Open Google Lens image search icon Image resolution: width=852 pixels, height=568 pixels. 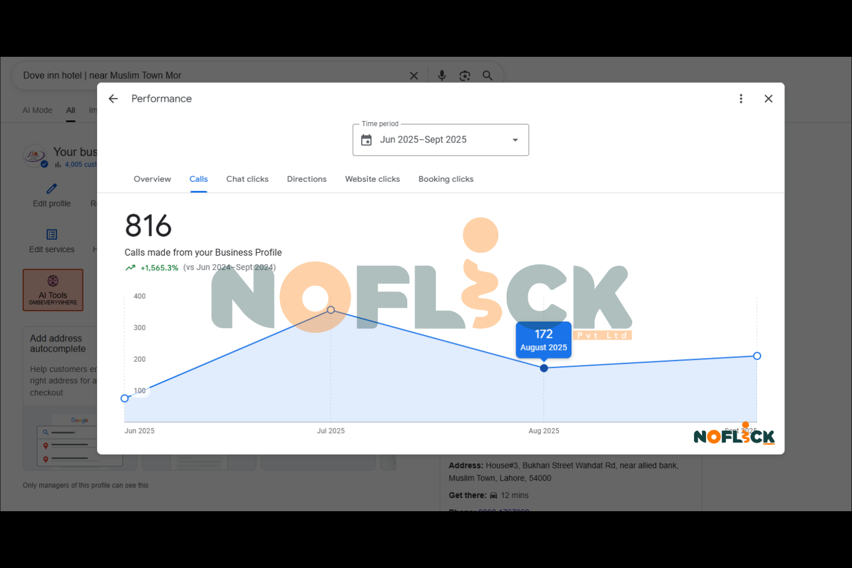pyautogui.click(x=465, y=76)
